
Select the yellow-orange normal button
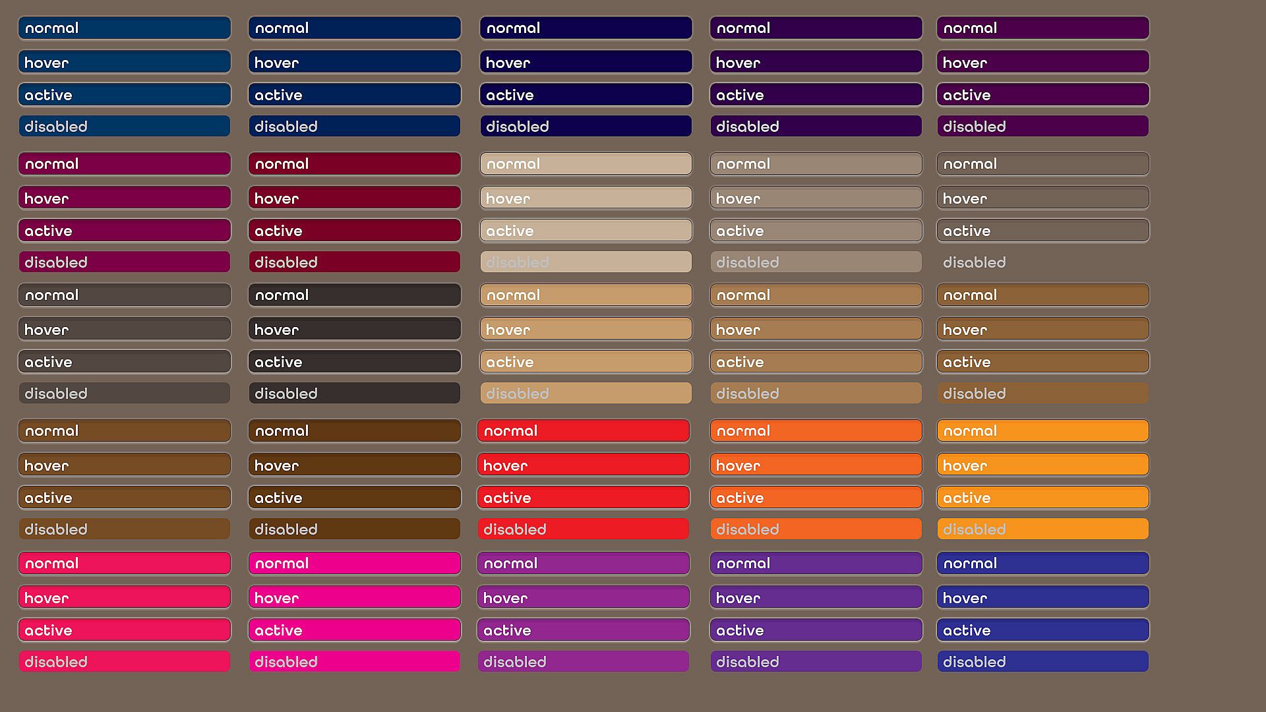point(1042,431)
